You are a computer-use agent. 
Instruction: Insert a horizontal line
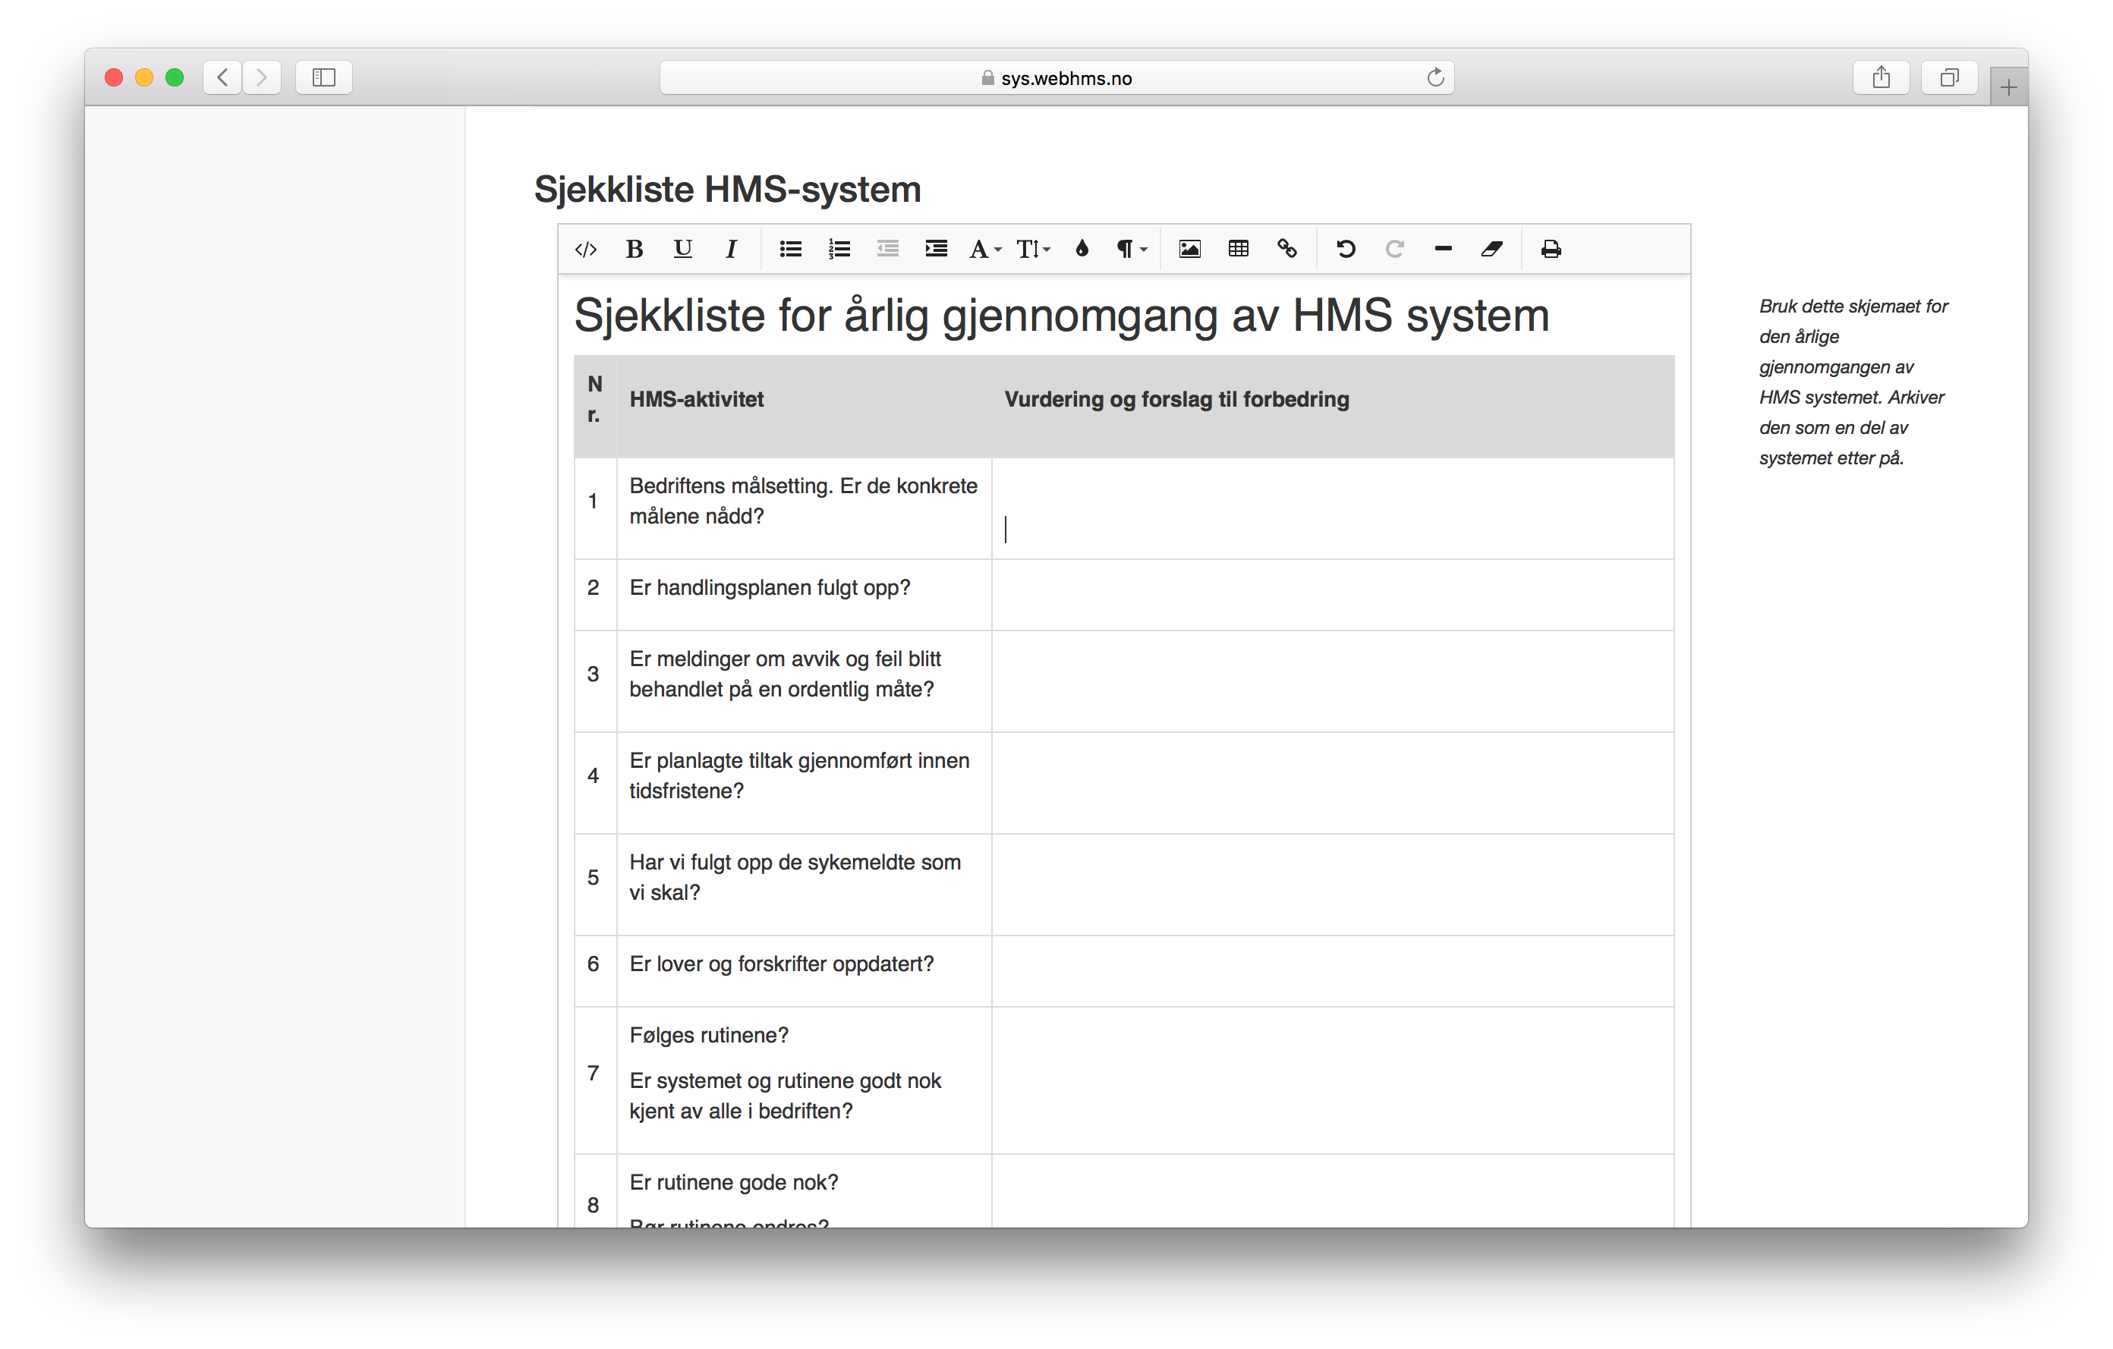click(x=1443, y=249)
